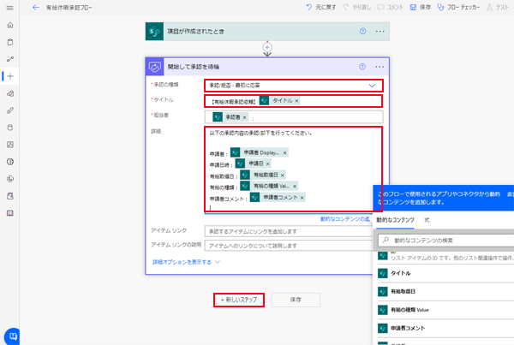
Task: Select 申請者コメント from dynamic content list
Action: (445, 328)
